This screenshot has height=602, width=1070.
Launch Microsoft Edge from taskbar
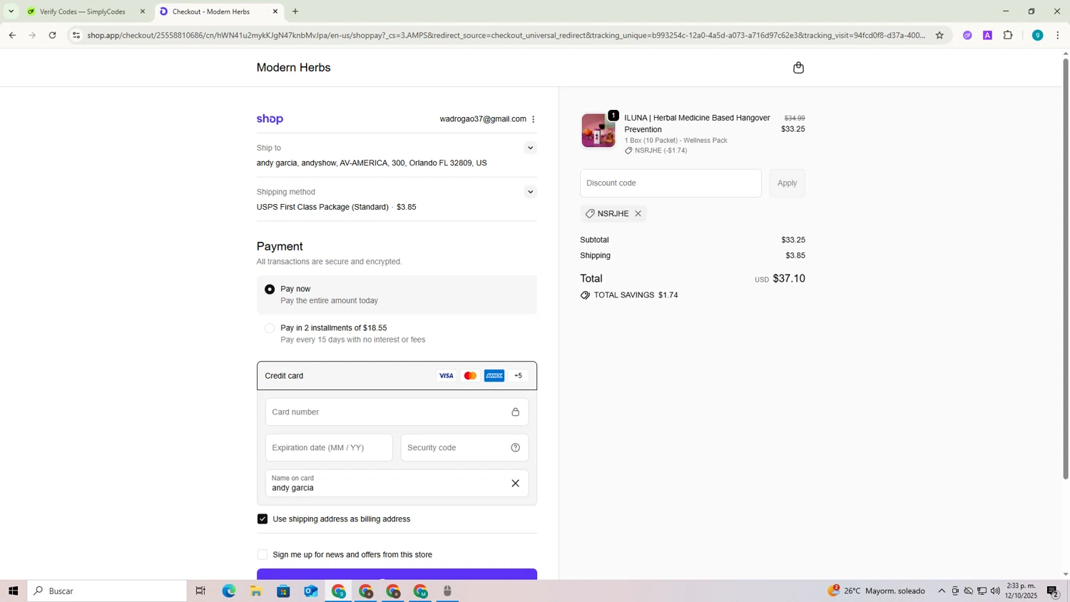228,591
